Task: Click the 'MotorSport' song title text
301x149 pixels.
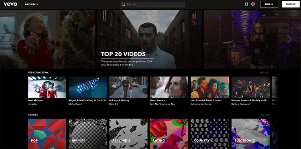Action: tap(75, 104)
